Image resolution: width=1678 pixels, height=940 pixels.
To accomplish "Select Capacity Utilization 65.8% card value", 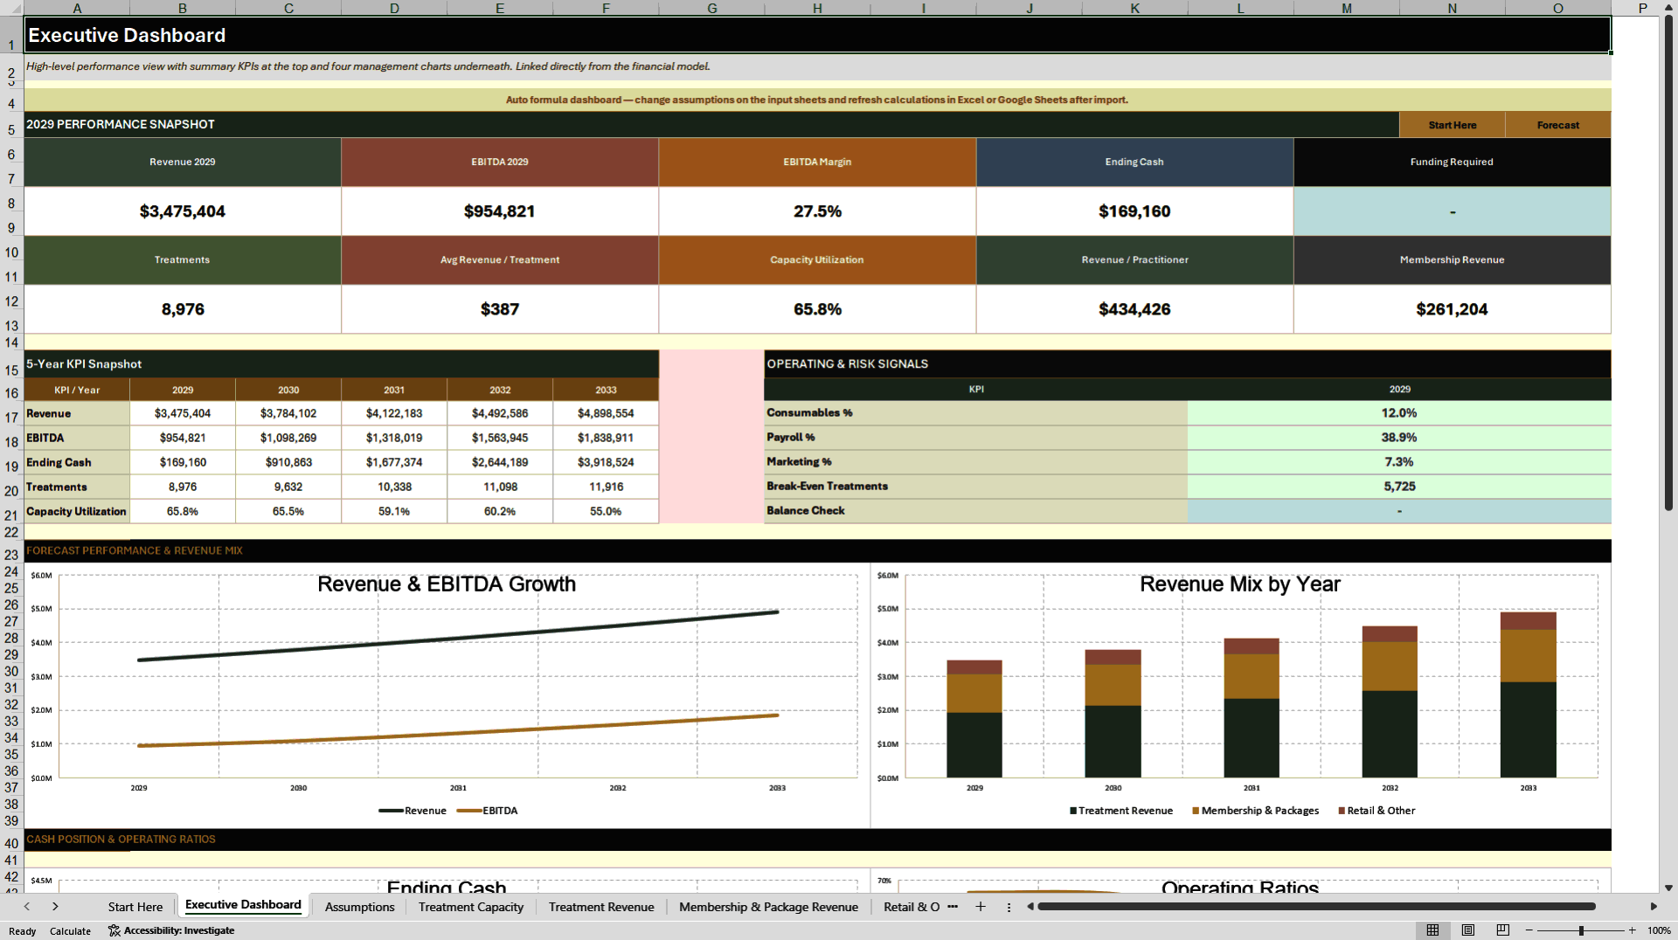I will pos(817,309).
